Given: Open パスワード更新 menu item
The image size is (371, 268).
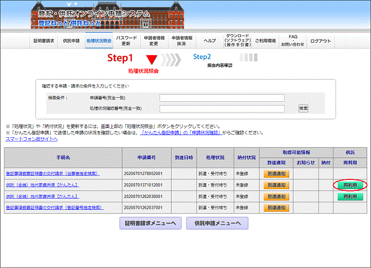Looking at the screenshot, I should coord(126,40).
